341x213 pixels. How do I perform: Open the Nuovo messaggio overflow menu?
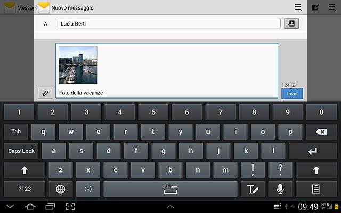[x=298, y=7]
